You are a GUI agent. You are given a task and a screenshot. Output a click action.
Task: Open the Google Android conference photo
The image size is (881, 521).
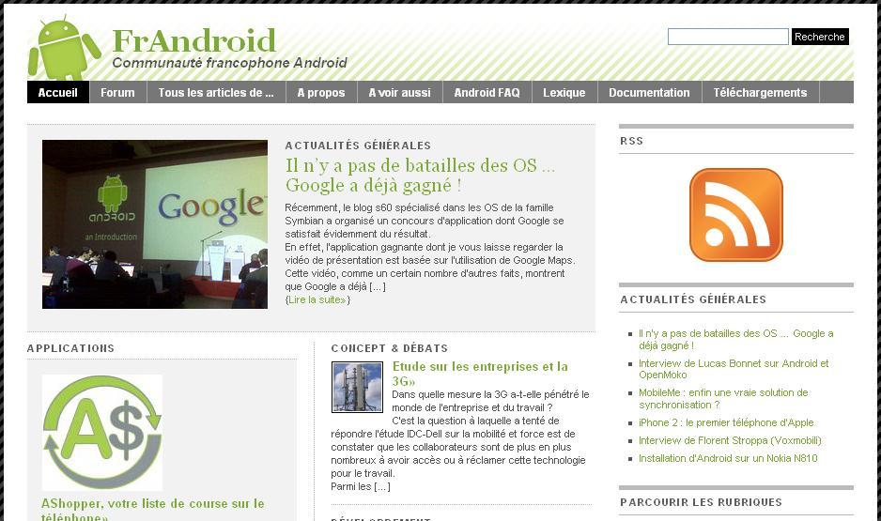pos(155,224)
